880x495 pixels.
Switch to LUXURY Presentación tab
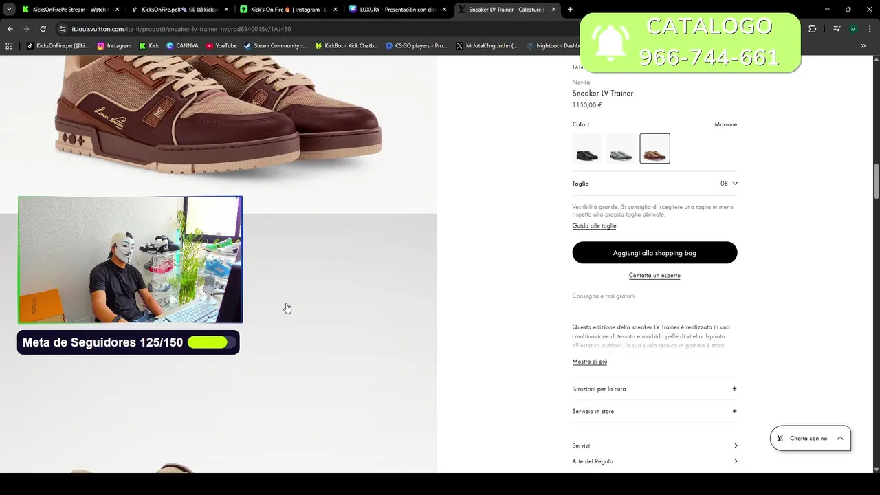tap(397, 10)
